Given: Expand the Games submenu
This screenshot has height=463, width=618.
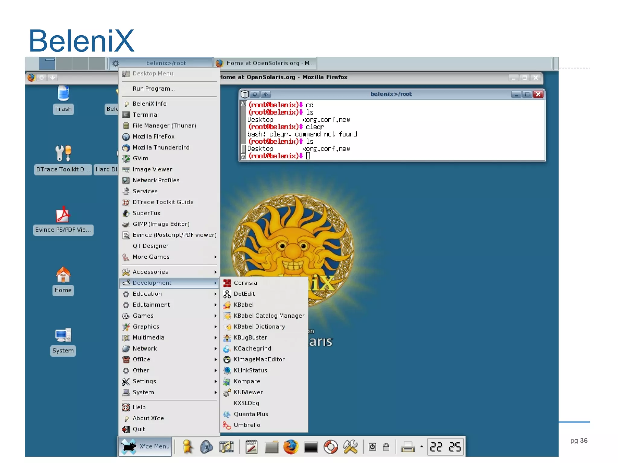Looking at the screenshot, I should pos(169,316).
